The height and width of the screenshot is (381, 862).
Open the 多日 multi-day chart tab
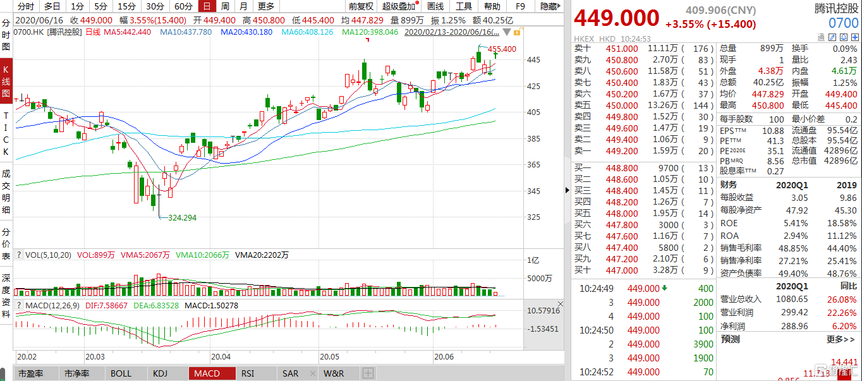tap(52, 6)
